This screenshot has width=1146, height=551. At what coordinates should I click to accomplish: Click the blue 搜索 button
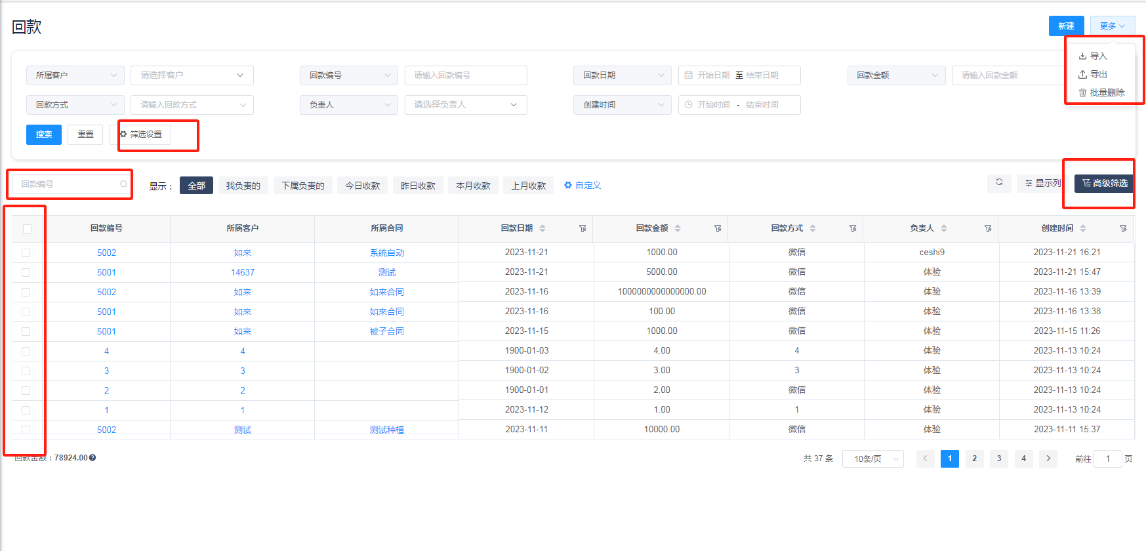[x=44, y=134]
